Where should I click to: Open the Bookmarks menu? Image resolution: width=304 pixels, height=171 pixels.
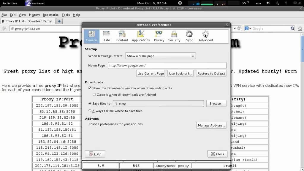pyautogui.click(x=50, y=15)
